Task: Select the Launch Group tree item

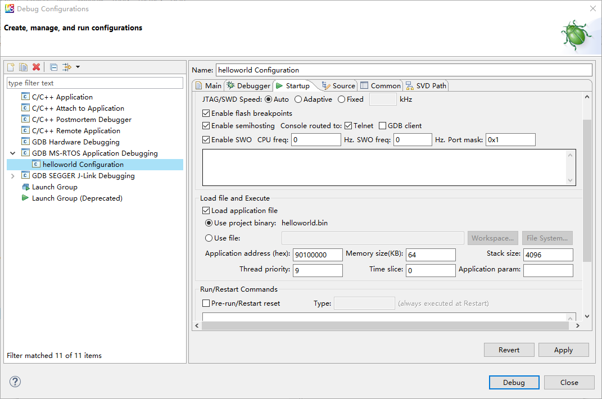Action: tap(55, 187)
